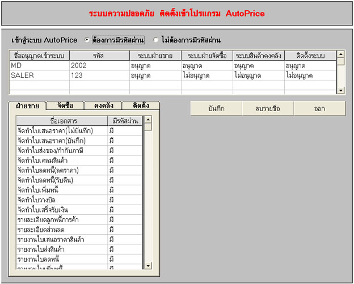
Task: Click down arrow of document list scrollbar
Action: click(x=148, y=265)
